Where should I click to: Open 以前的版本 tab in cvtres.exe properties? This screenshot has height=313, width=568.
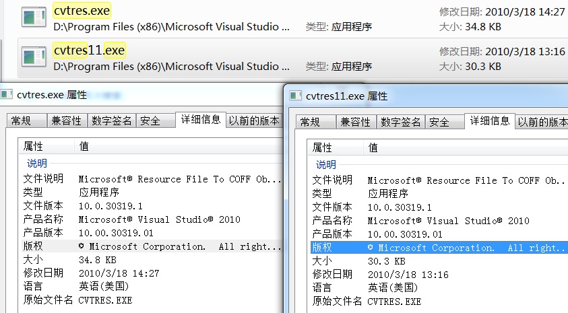[x=254, y=120]
